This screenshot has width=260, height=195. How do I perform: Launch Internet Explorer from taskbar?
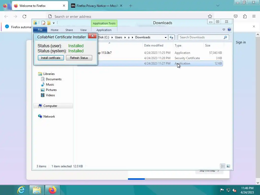[21, 190]
